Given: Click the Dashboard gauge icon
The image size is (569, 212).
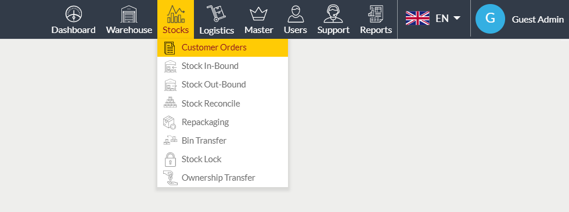Looking at the screenshot, I should point(73,14).
